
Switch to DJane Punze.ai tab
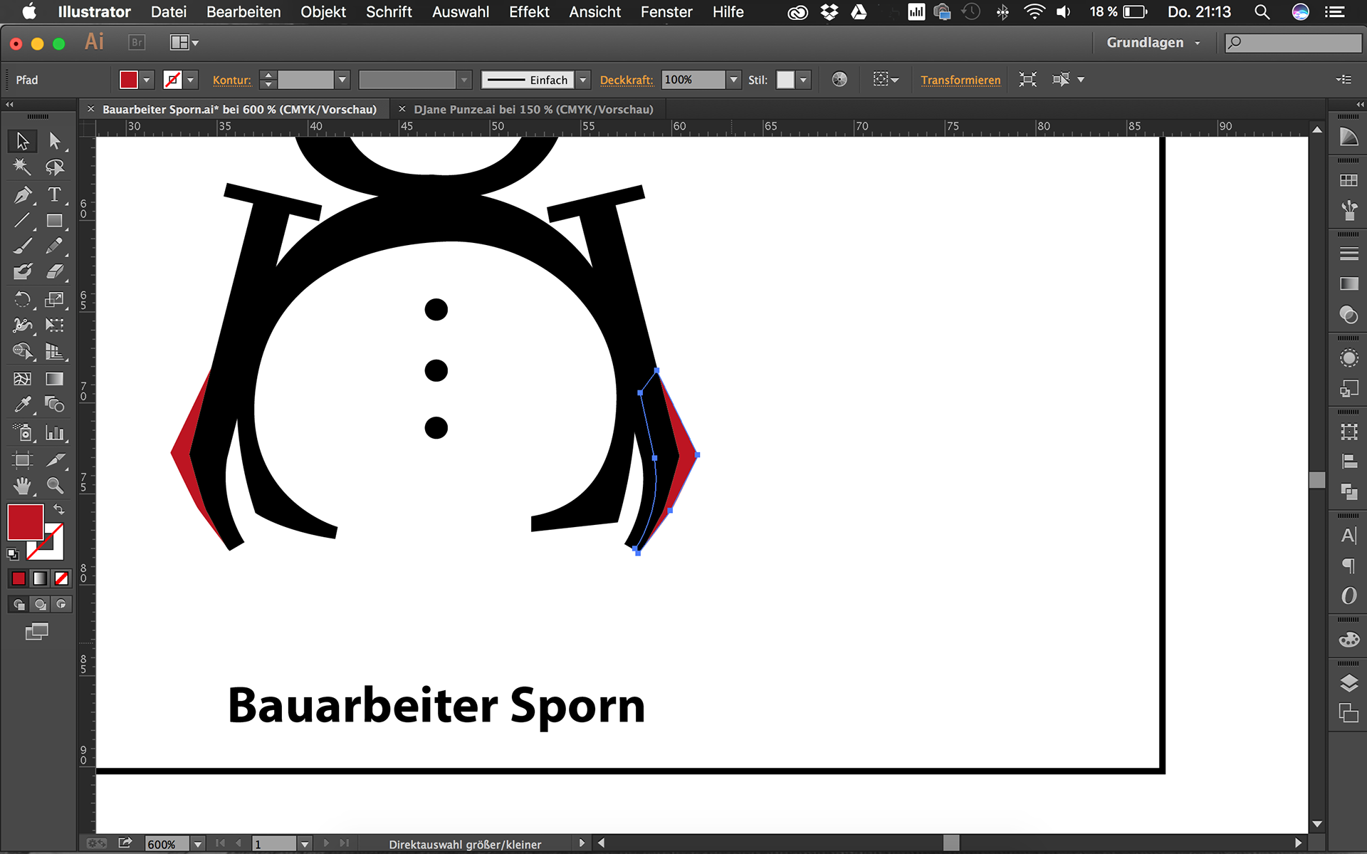pos(533,109)
